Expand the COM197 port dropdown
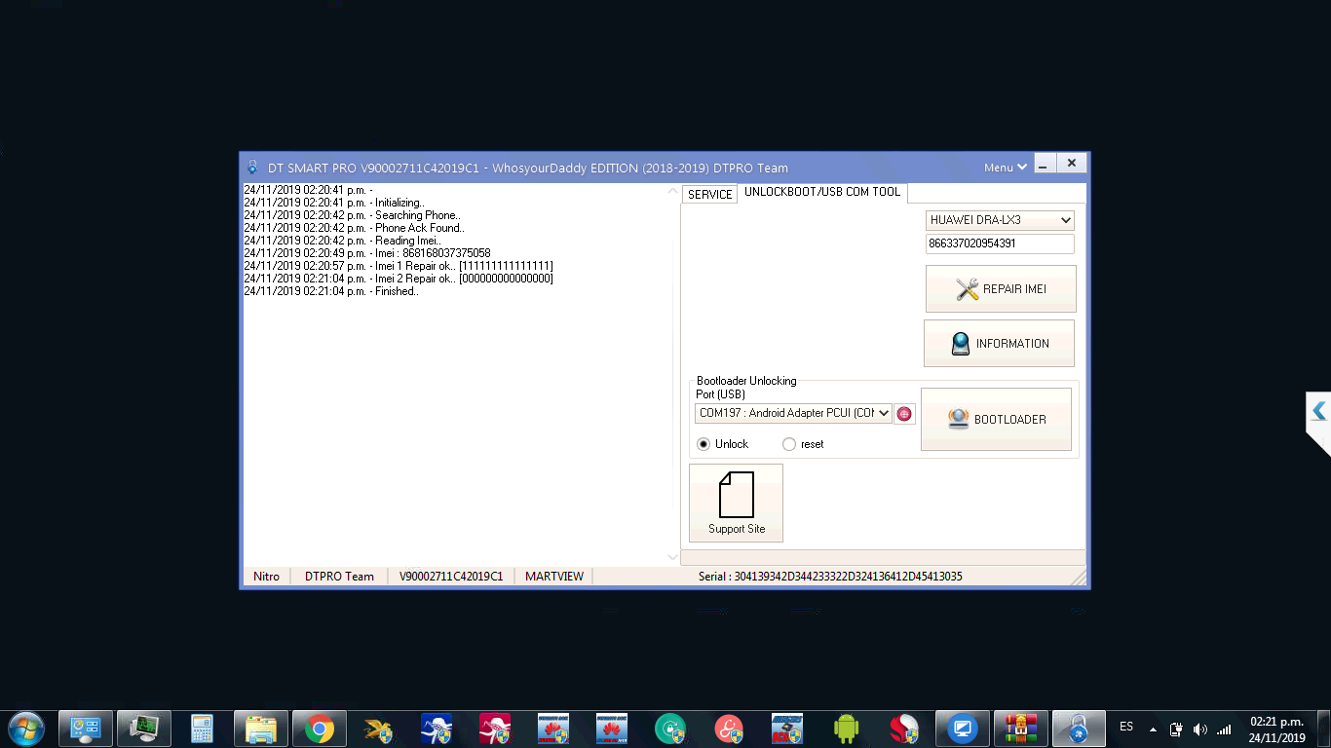1331x748 pixels. click(794, 413)
